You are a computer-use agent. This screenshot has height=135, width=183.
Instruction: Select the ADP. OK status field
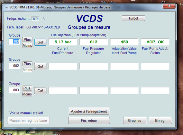pyautogui.click(x=155, y=42)
